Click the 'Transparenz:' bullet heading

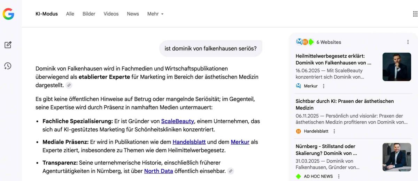point(60,162)
